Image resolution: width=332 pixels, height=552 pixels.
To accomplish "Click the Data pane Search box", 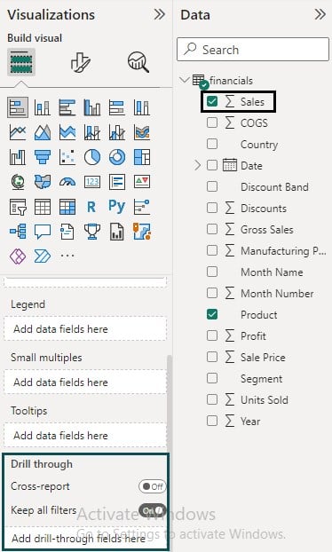I will tap(253, 50).
